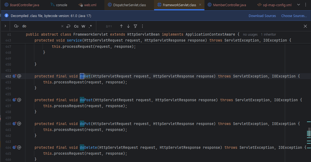Click the ApplicationContextAware interface name

point(210,34)
